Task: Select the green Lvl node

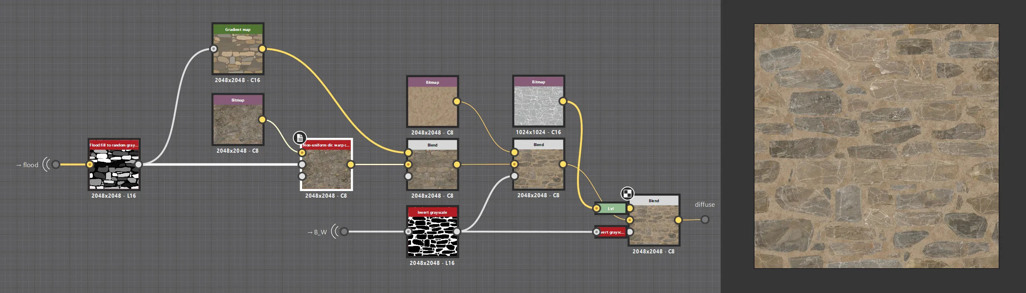Action: coord(611,208)
